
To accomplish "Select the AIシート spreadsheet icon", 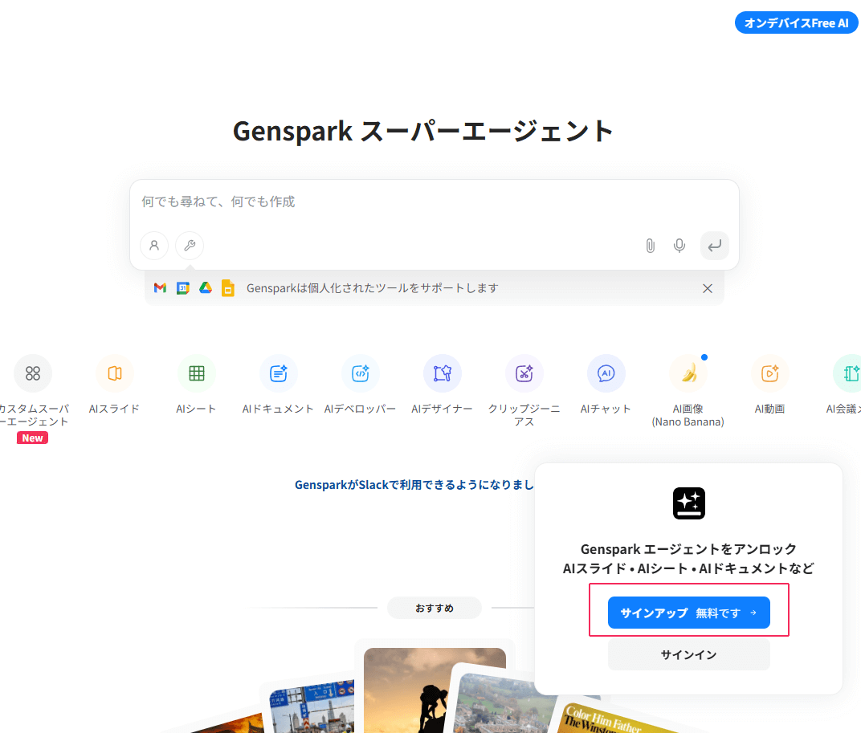I will [x=197, y=373].
